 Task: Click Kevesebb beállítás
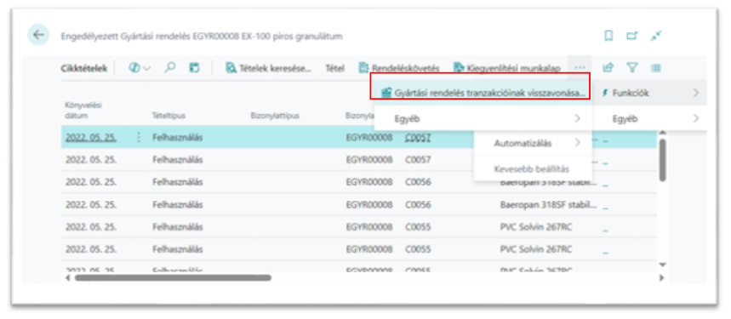(x=532, y=169)
